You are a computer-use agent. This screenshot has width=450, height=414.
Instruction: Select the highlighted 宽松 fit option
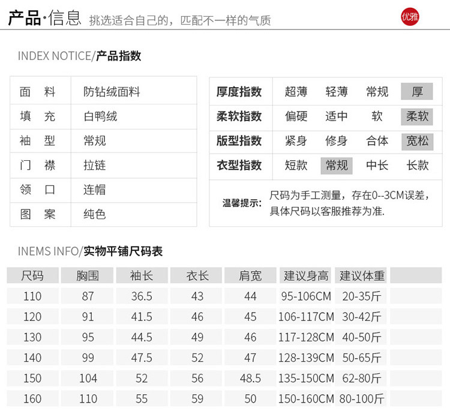pyautogui.click(x=417, y=141)
